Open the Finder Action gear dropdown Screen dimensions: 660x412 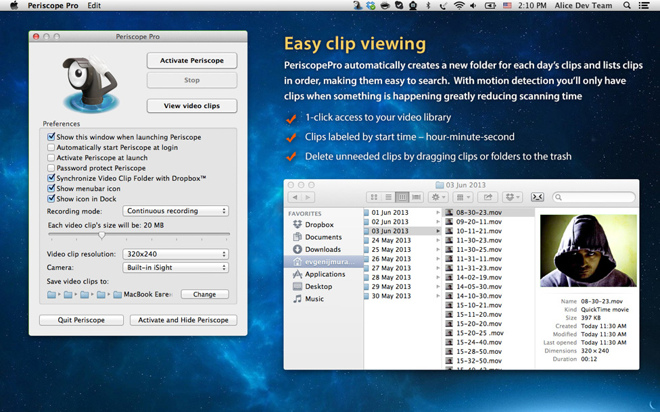point(438,197)
